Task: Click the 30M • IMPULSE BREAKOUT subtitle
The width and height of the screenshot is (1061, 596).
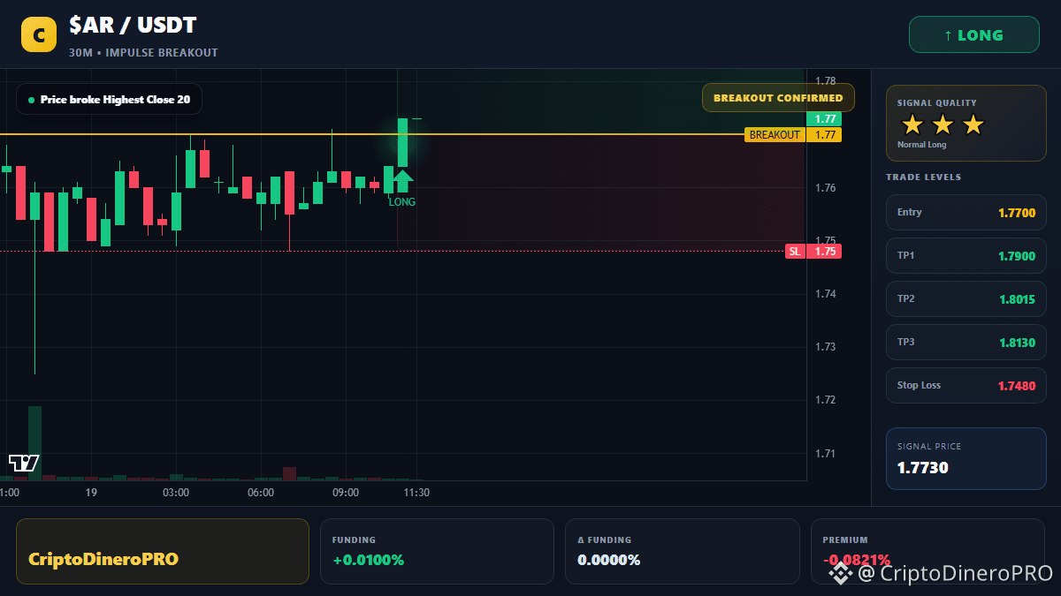Action: click(x=143, y=53)
